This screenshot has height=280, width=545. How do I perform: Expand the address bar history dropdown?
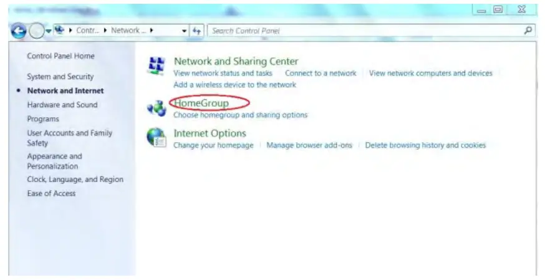pos(184,31)
